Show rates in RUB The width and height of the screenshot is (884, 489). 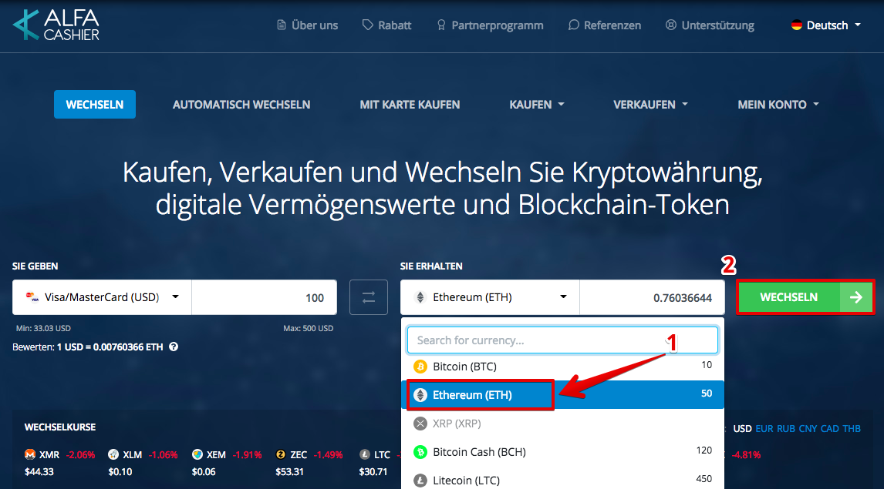coord(786,428)
